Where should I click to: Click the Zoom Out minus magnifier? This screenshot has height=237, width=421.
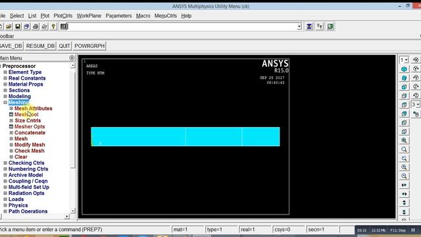pyautogui.click(x=404, y=176)
